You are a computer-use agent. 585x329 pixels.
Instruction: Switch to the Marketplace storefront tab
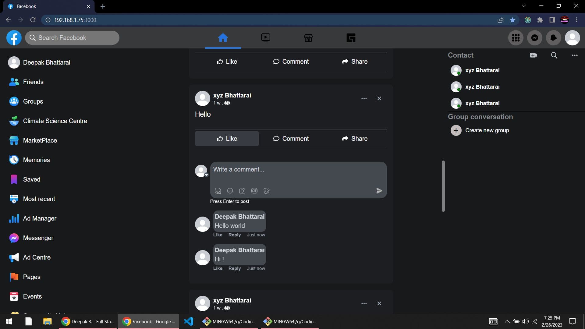pyautogui.click(x=308, y=38)
